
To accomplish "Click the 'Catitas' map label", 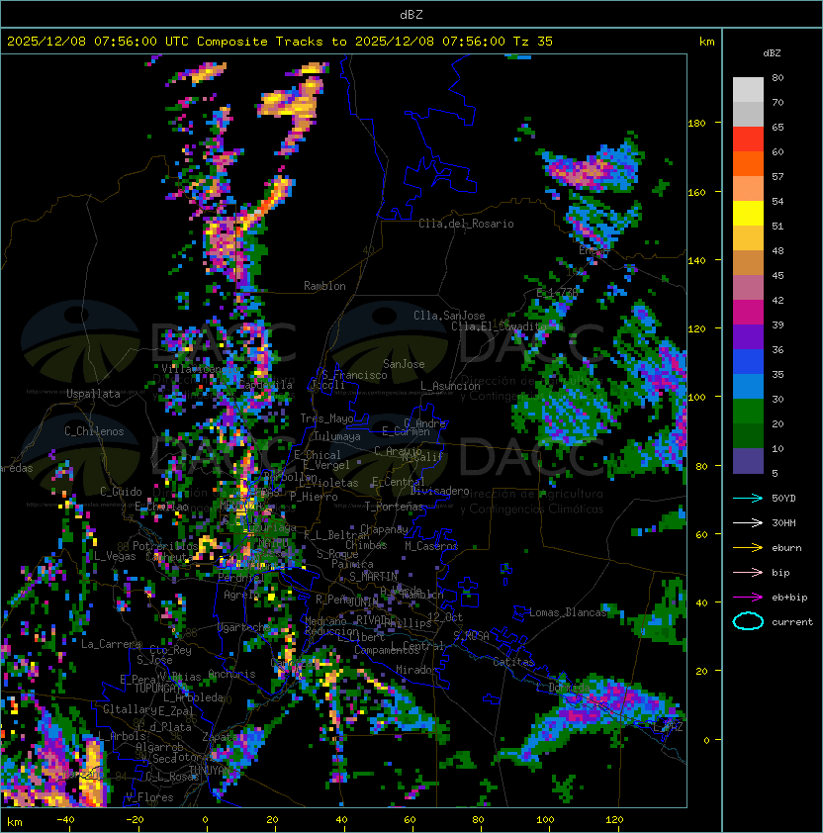I will pyautogui.click(x=513, y=662).
